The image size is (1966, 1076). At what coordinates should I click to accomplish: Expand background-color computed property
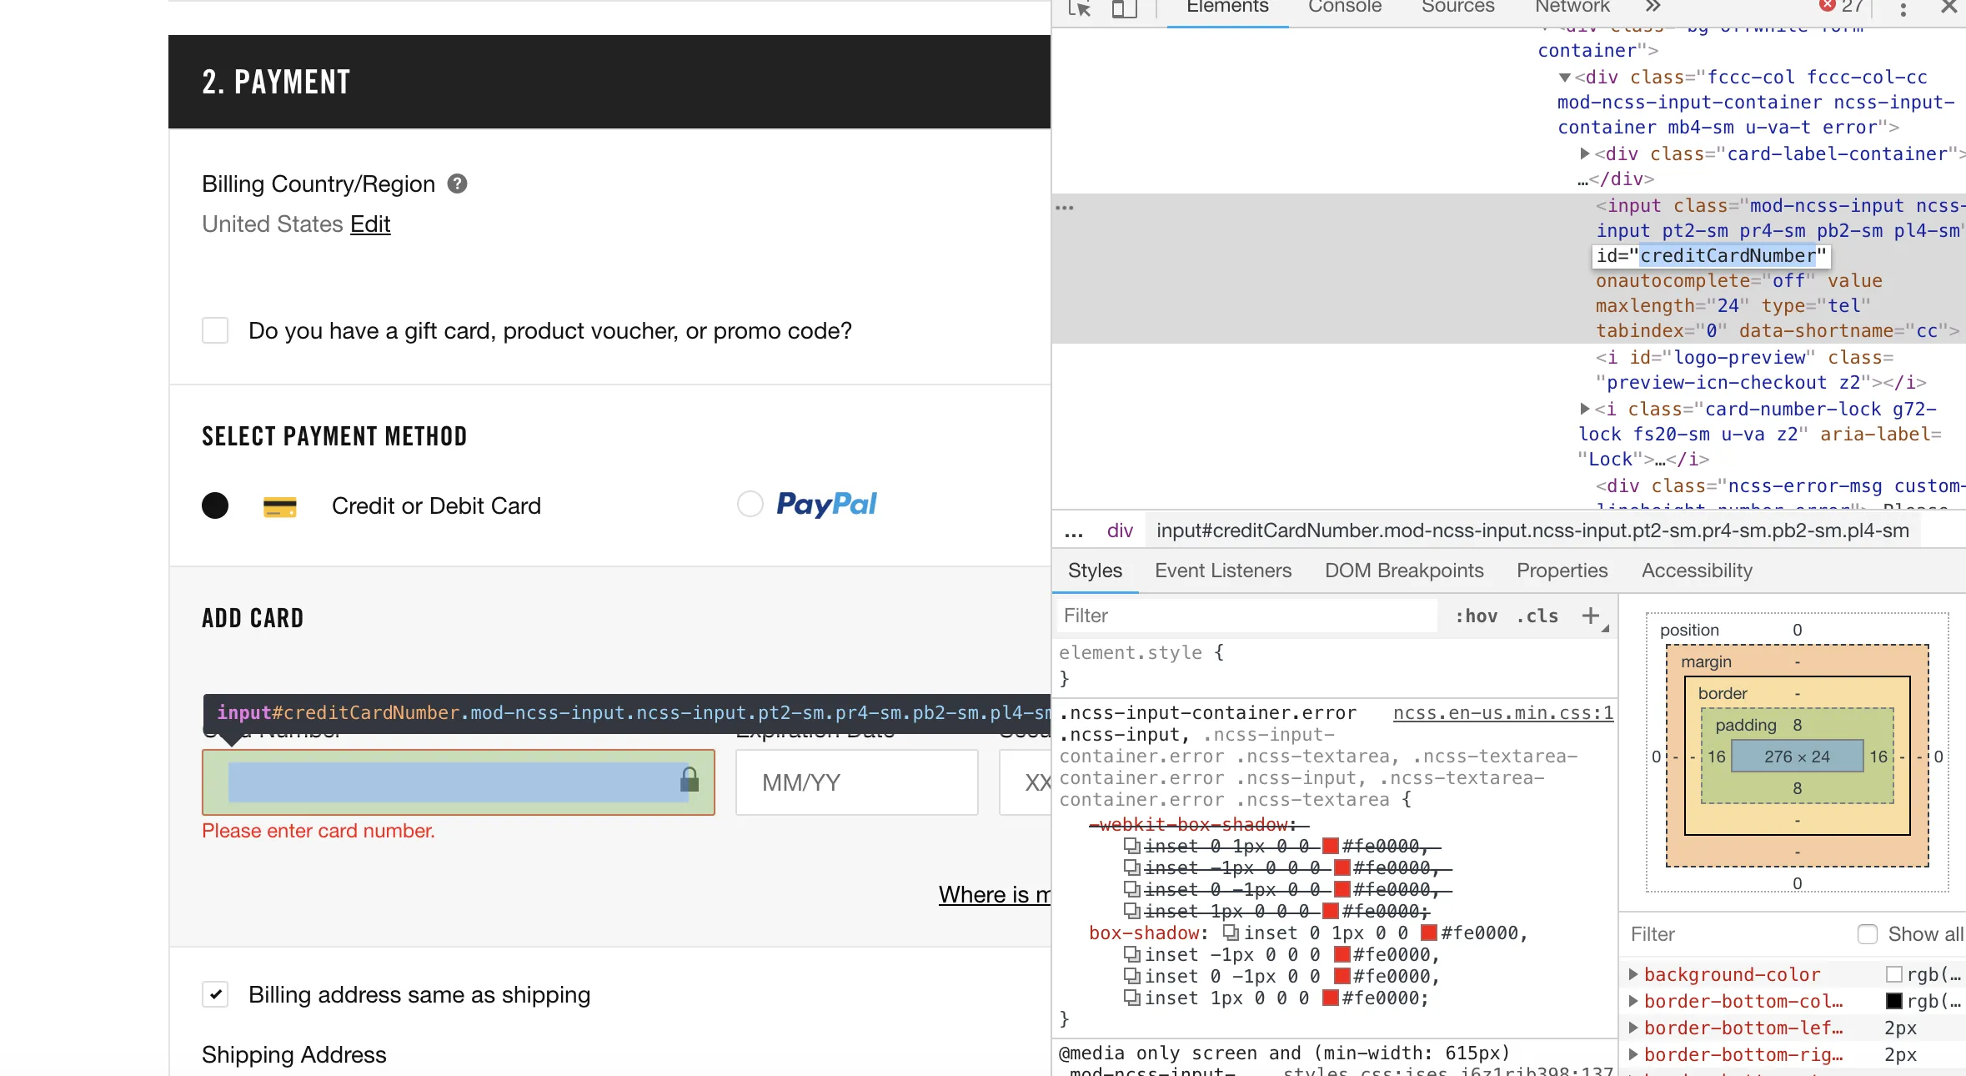pos(1633,974)
